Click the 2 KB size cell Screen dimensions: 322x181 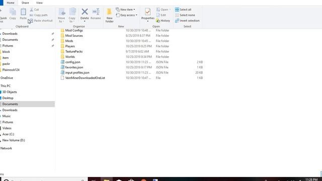tap(200, 62)
